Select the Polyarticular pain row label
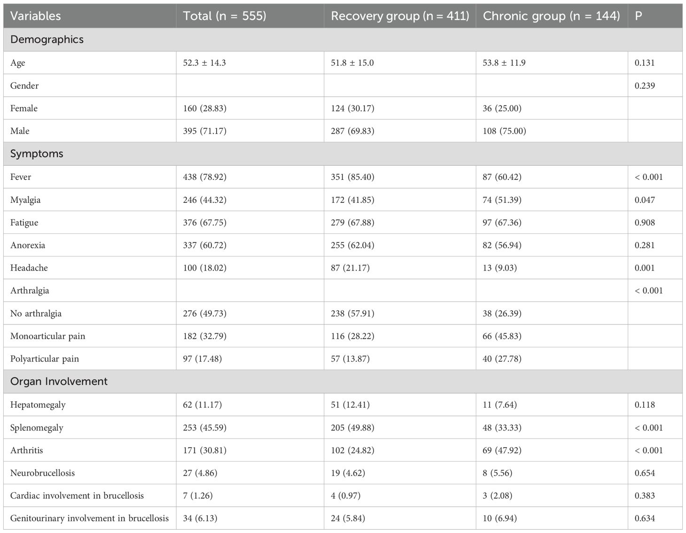The width and height of the screenshot is (686, 533). (x=45, y=359)
